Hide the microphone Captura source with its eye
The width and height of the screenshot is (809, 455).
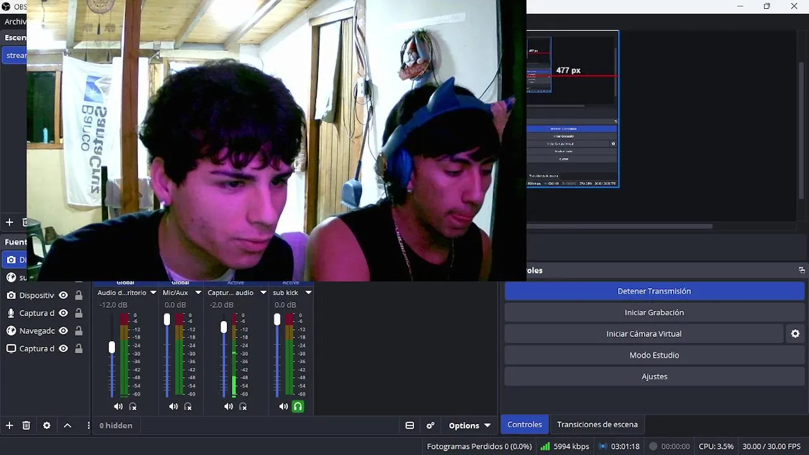63,313
